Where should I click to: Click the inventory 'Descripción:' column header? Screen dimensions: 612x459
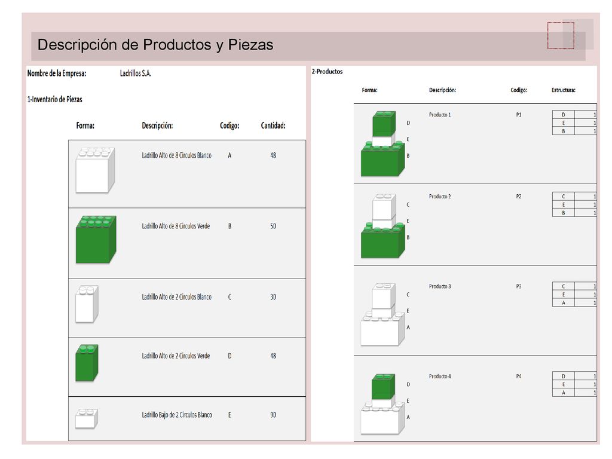(x=157, y=126)
